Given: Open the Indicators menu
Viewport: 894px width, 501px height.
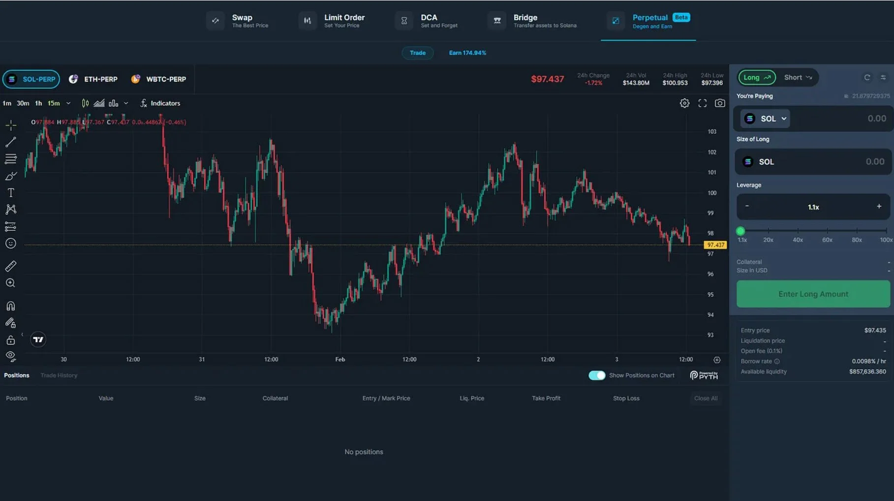Looking at the screenshot, I should click(160, 103).
